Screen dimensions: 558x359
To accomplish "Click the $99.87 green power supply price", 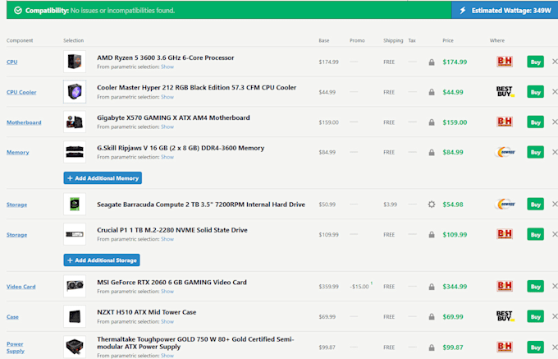I will [453, 347].
